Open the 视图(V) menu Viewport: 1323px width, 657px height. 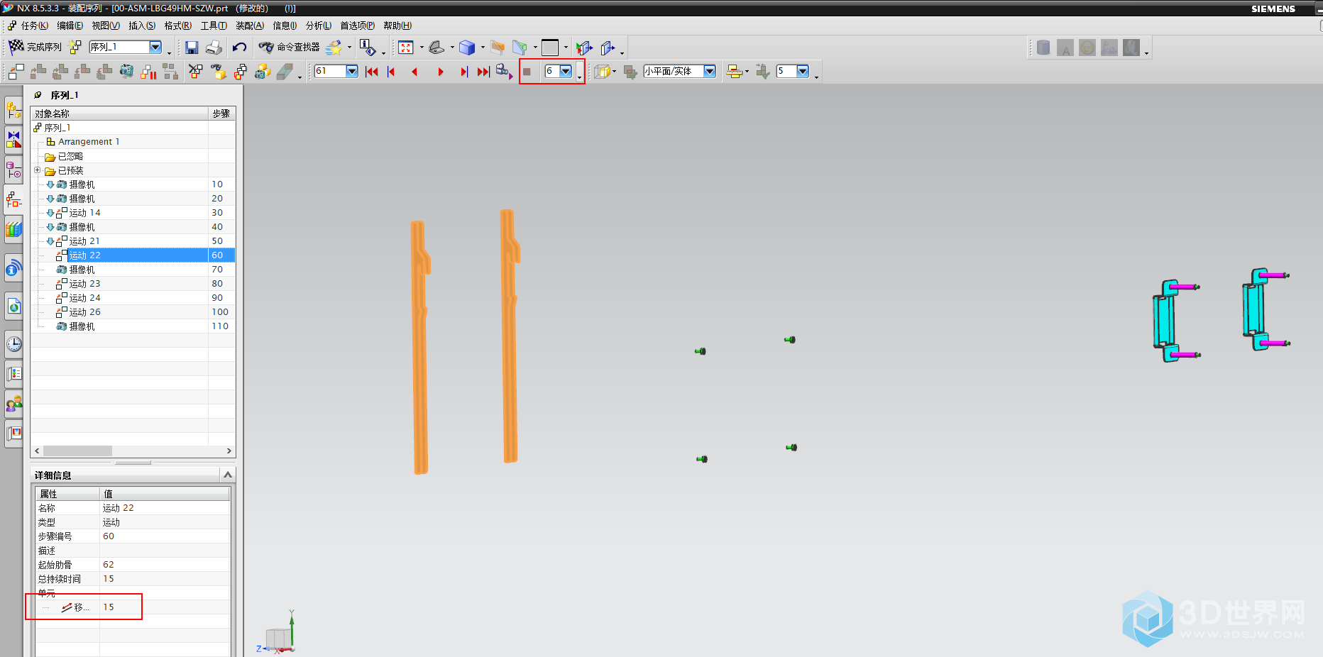pyautogui.click(x=106, y=26)
